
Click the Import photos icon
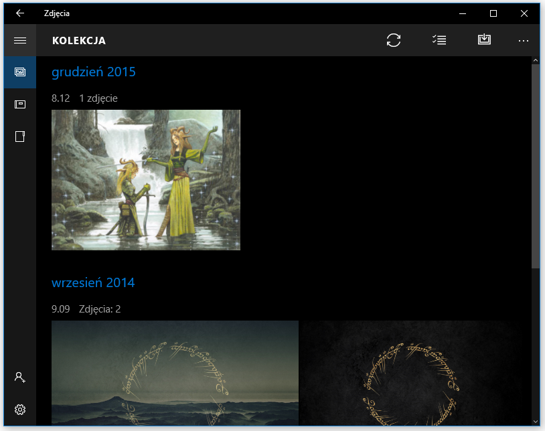pos(484,39)
